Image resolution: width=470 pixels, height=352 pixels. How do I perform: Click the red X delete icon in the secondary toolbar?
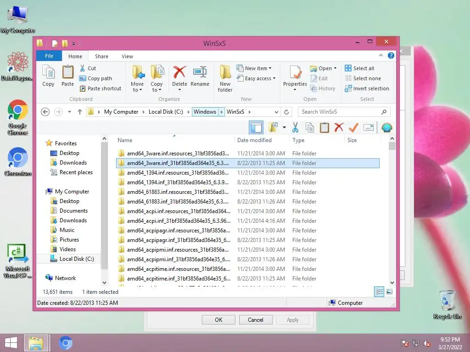(339, 127)
